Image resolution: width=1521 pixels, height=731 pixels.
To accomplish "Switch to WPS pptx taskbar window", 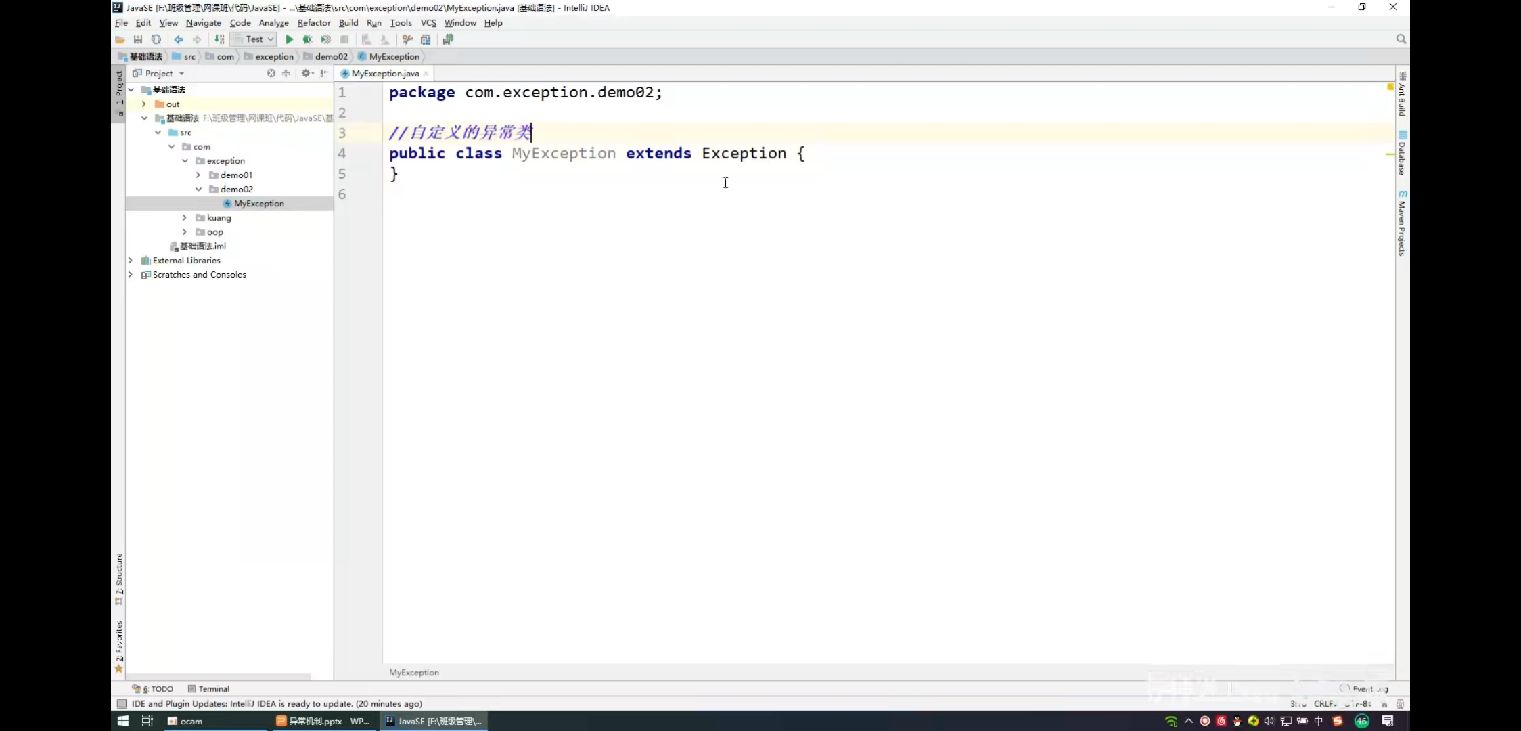I will tap(323, 721).
